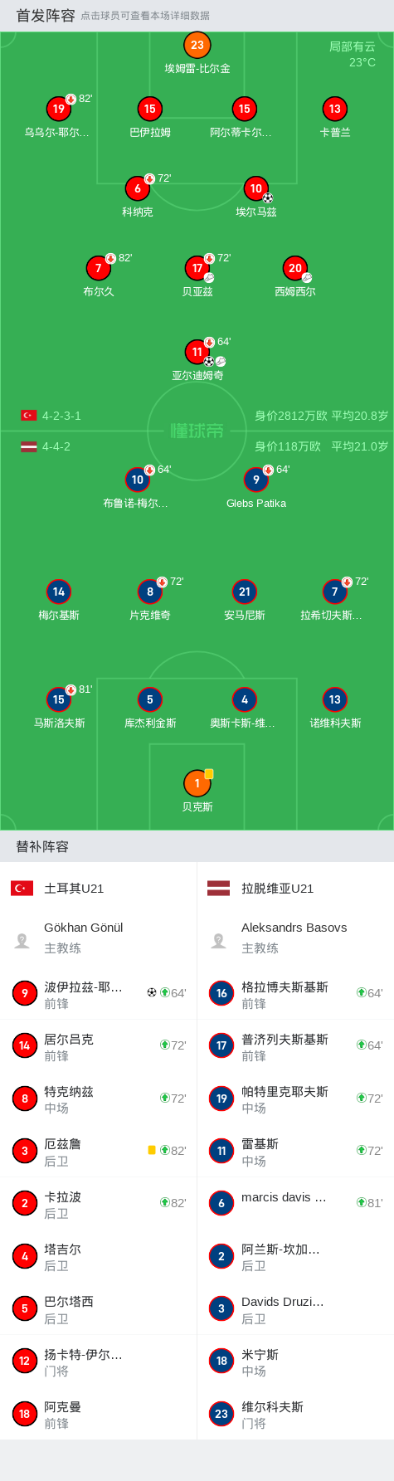Select substitute 厄兹詹 with yellow card
Image resolution: width=394 pixels, height=1481 pixels.
(x=98, y=1151)
